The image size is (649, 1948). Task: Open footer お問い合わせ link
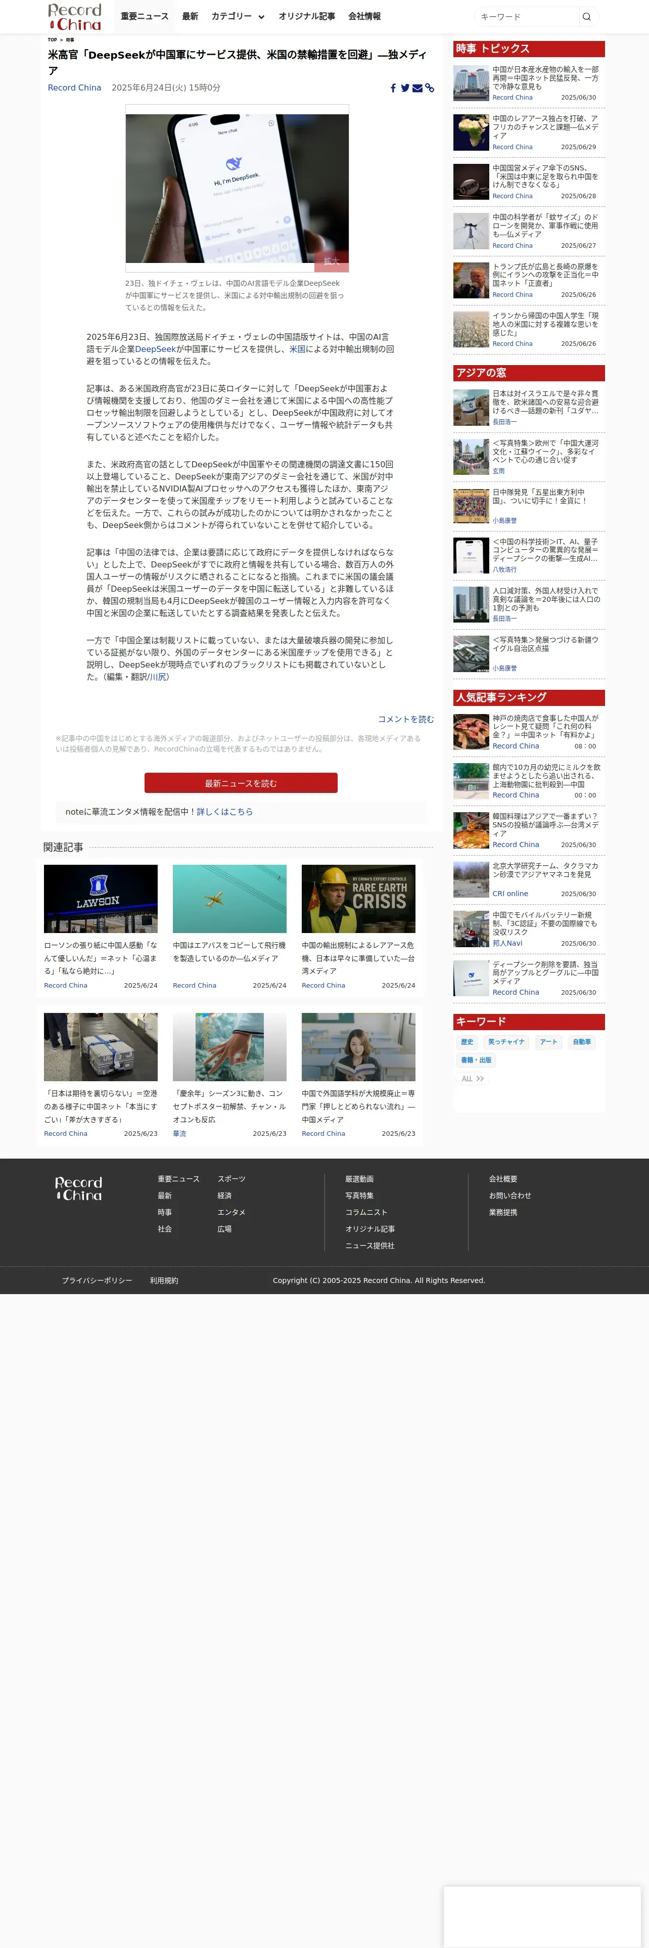[510, 1196]
